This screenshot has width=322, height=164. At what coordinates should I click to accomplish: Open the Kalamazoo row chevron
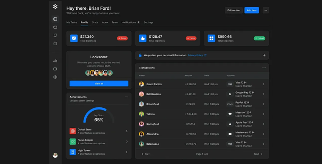point(264,144)
